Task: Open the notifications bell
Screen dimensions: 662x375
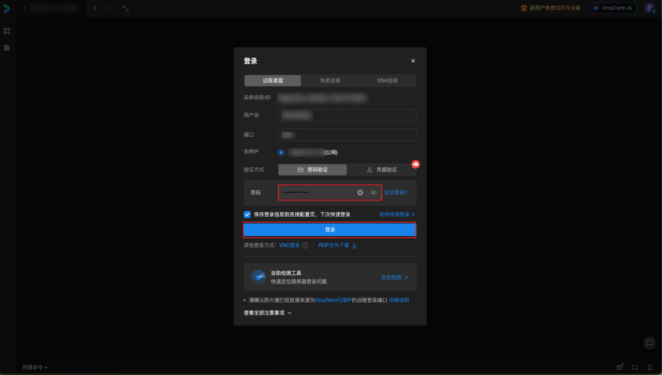Action: (x=650, y=367)
